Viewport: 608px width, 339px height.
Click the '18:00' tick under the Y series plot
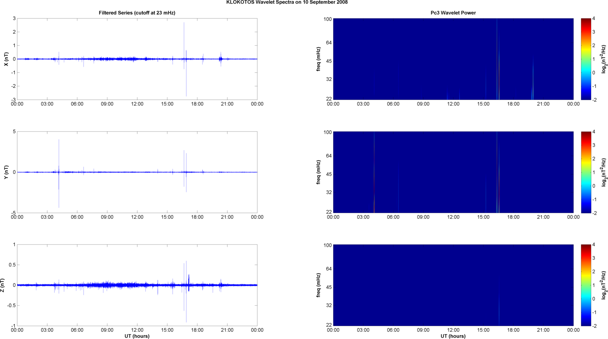click(x=197, y=217)
